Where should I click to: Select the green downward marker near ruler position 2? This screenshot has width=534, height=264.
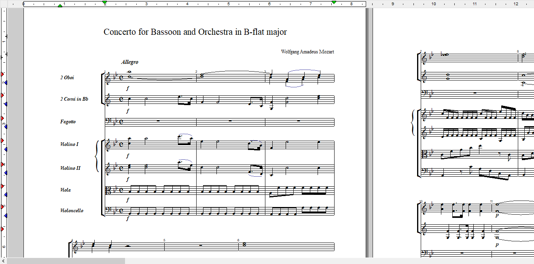pyautogui.click(x=105, y=3)
